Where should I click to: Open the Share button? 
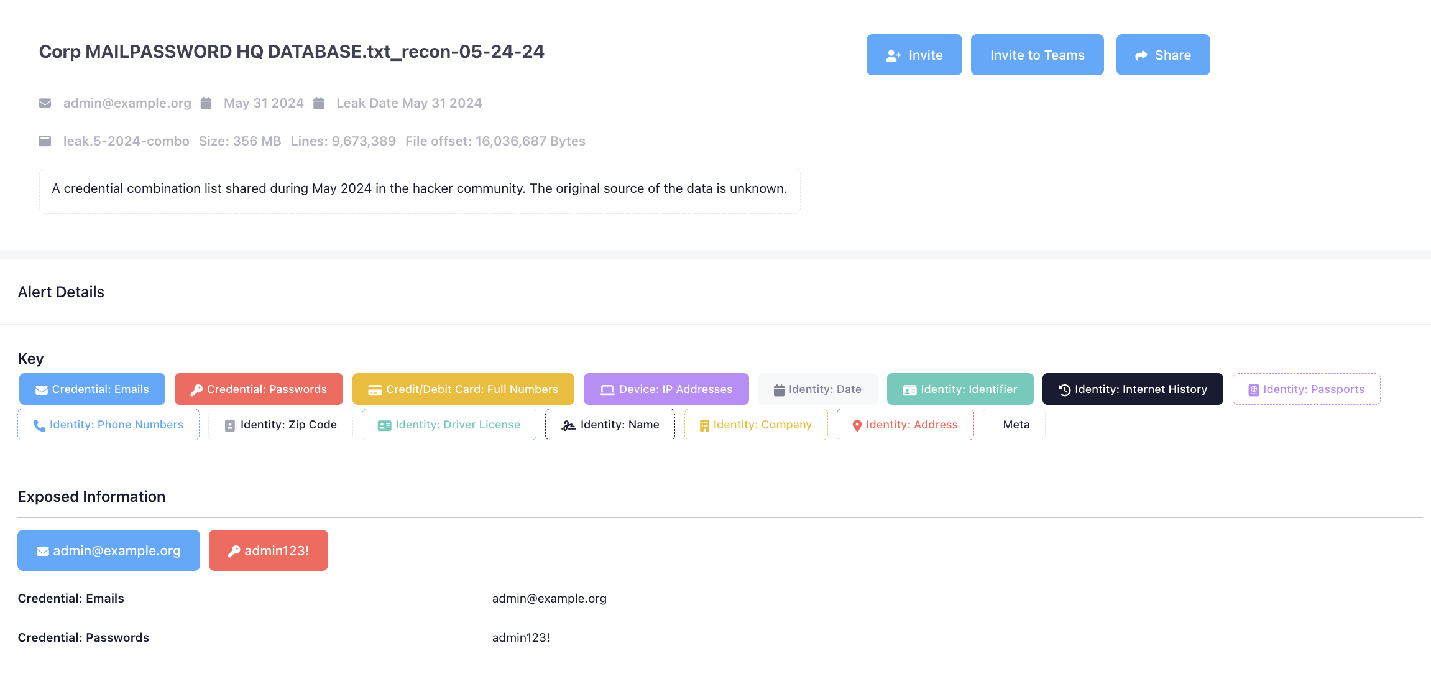pyautogui.click(x=1162, y=55)
